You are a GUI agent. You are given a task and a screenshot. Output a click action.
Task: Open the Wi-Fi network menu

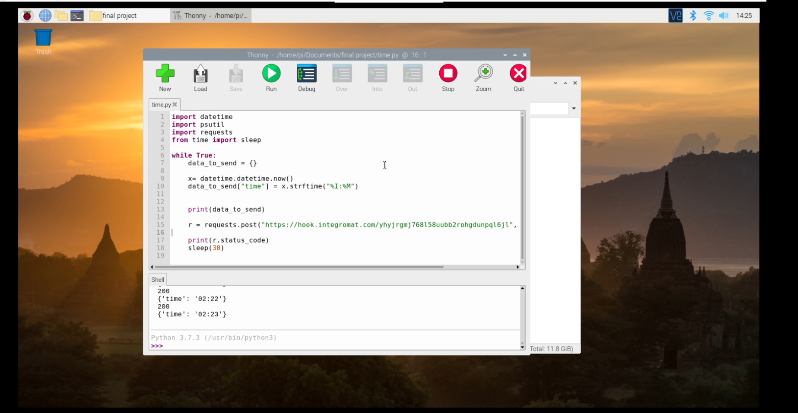(708, 16)
